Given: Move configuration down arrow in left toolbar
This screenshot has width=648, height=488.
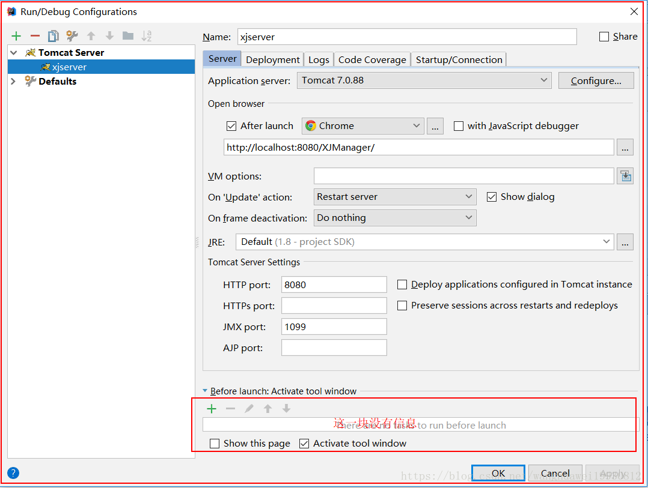Looking at the screenshot, I should [x=109, y=36].
